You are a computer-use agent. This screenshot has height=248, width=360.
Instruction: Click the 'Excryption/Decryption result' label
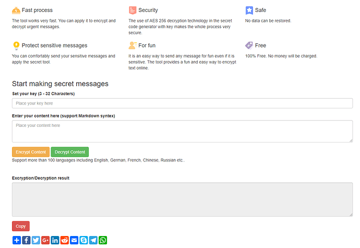point(41,178)
